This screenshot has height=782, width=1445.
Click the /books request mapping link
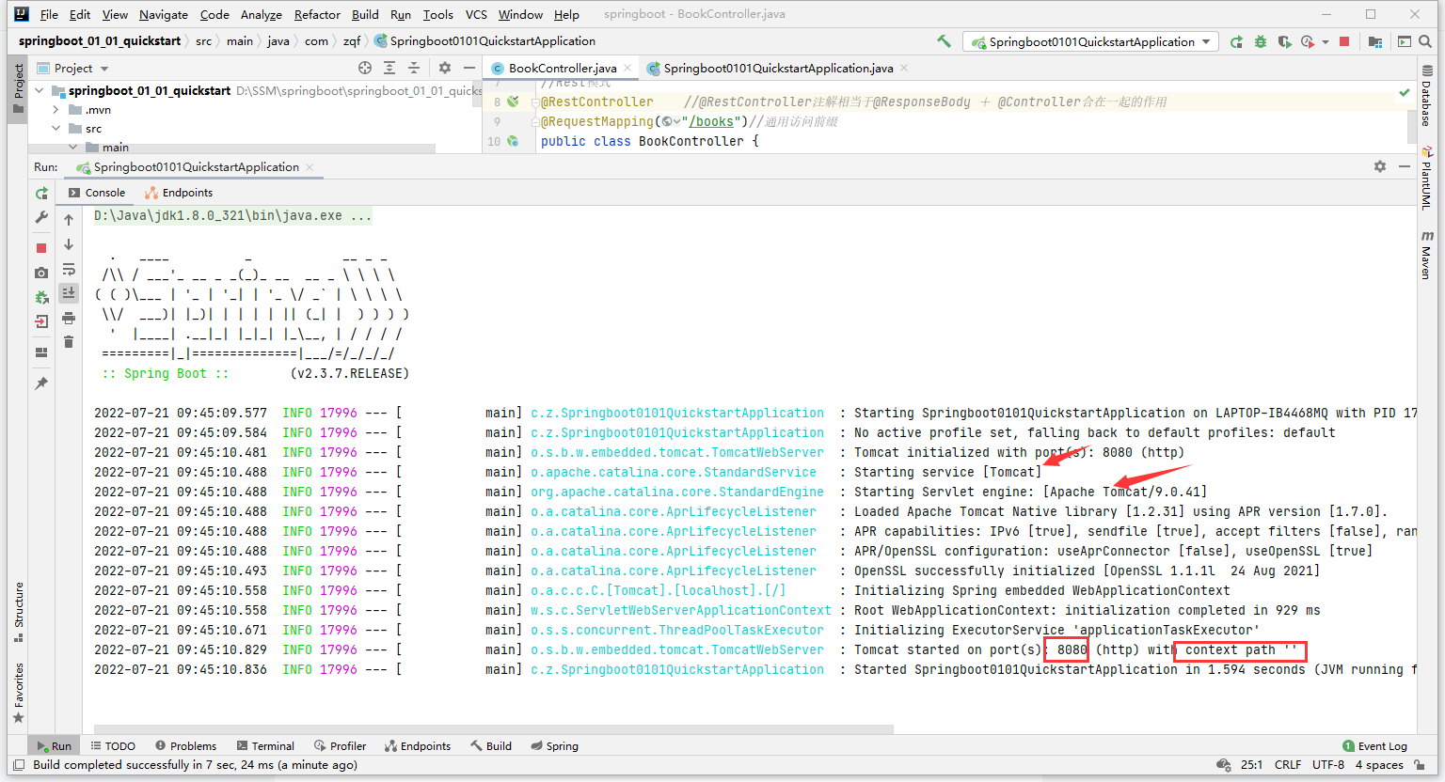click(x=710, y=121)
